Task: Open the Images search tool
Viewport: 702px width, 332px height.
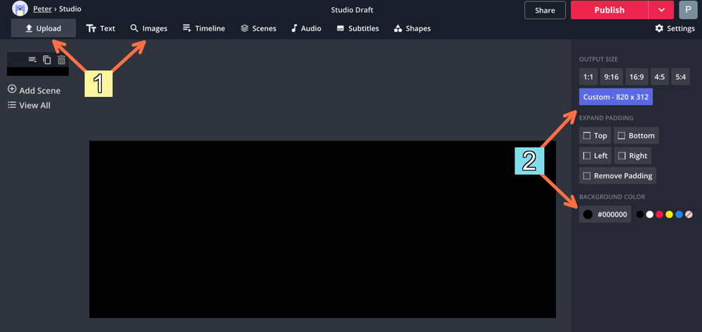Action: click(x=148, y=29)
